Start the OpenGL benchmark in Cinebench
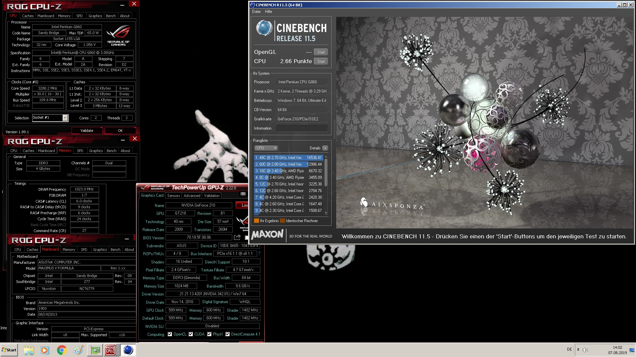 pyautogui.click(x=321, y=52)
